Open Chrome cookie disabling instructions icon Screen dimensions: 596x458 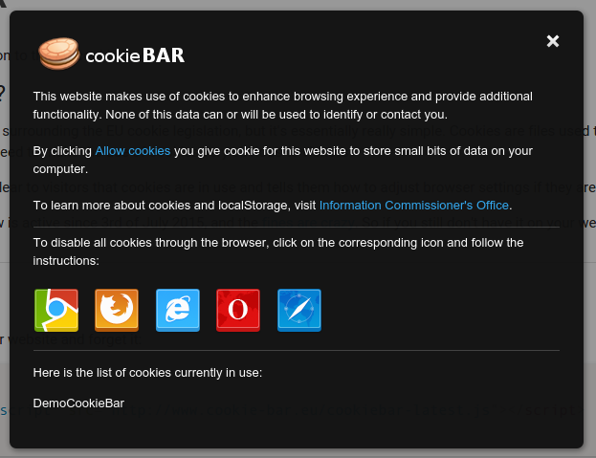click(56, 310)
